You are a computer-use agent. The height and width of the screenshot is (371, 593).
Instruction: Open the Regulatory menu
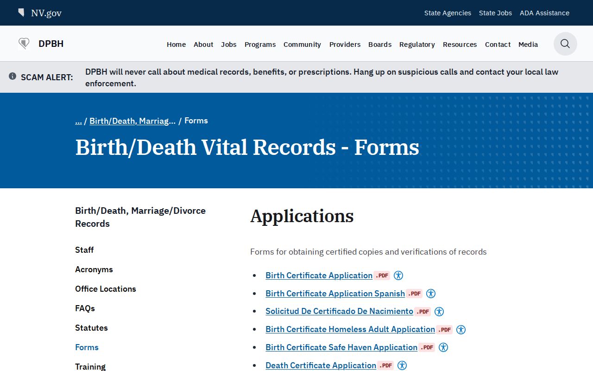[x=417, y=45]
